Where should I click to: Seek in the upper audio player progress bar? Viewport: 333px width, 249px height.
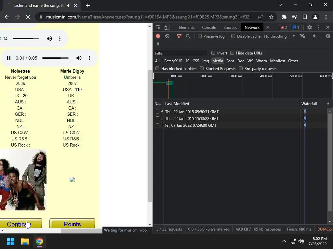[x=26, y=39]
